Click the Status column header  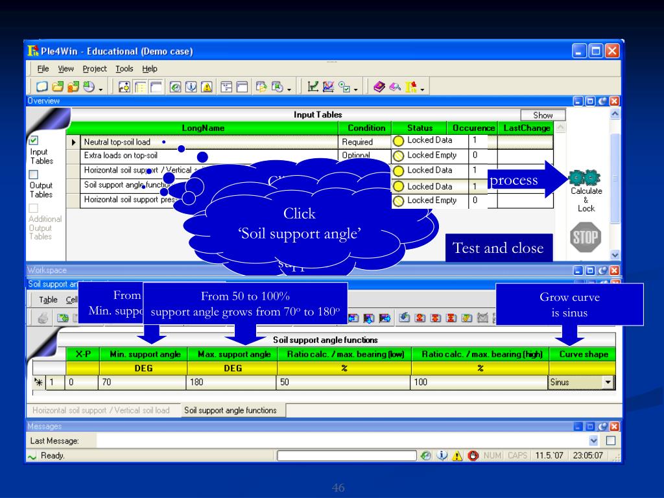coord(420,128)
